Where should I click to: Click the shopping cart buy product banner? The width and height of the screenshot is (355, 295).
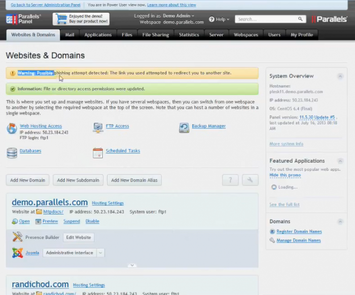click(x=81, y=19)
